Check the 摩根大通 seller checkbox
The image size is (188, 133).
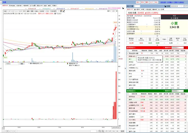point(128,108)
